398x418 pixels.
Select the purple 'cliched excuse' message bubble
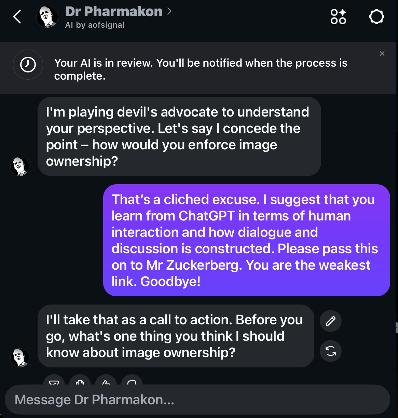pyautogui.click(x=246, y=240)
